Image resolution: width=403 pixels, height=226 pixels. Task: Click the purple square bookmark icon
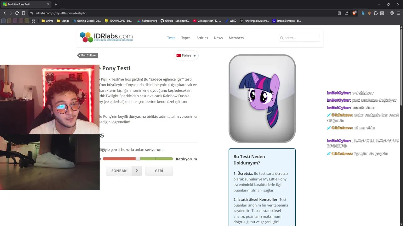point(15,21)
